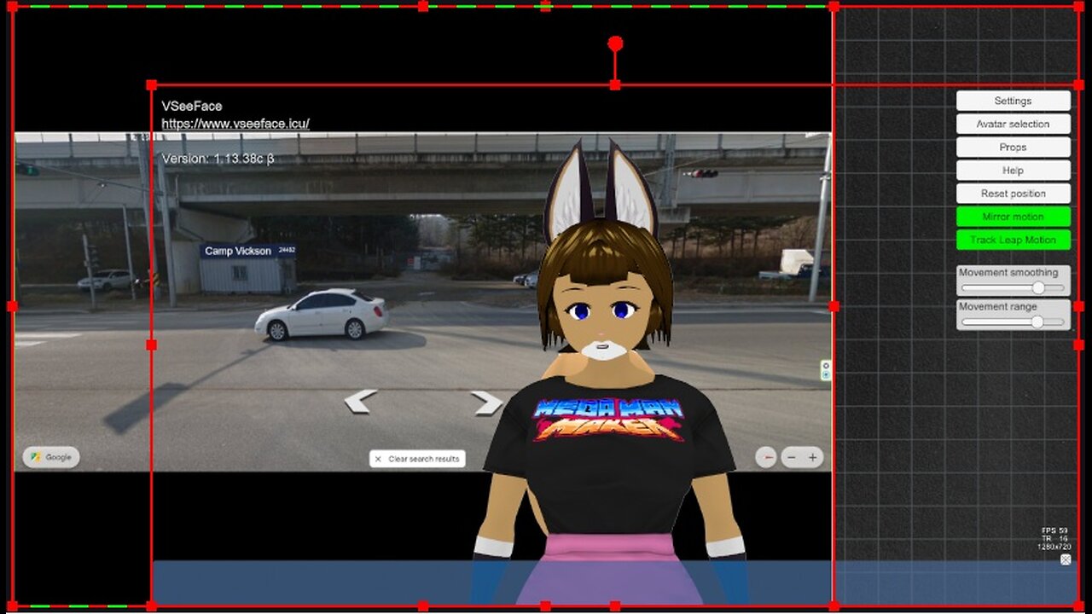Toggle Mirror motion off

click(1013, 217)
